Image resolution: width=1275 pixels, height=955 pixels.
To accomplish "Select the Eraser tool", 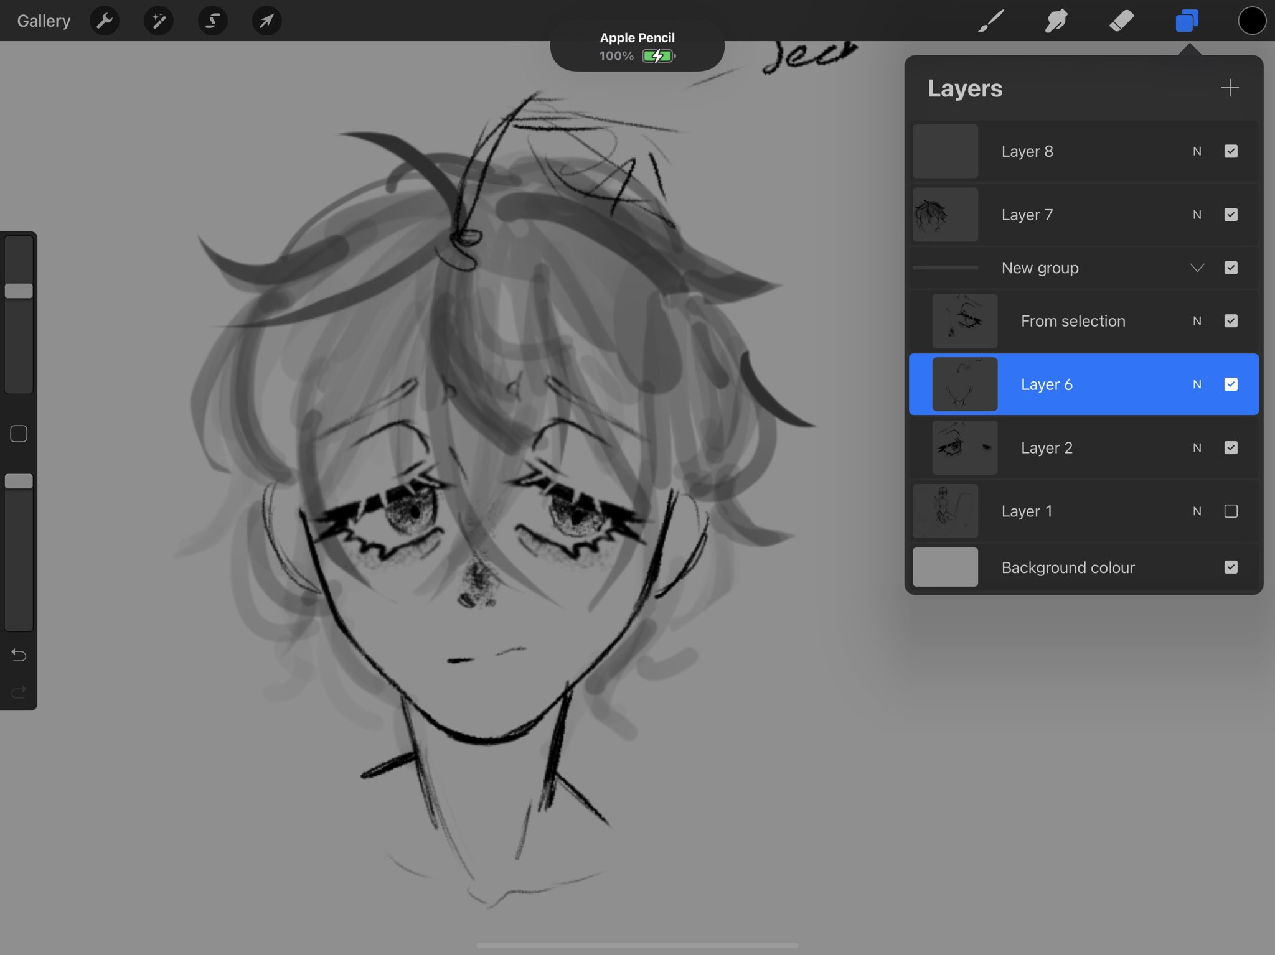I will (1121, 21).
